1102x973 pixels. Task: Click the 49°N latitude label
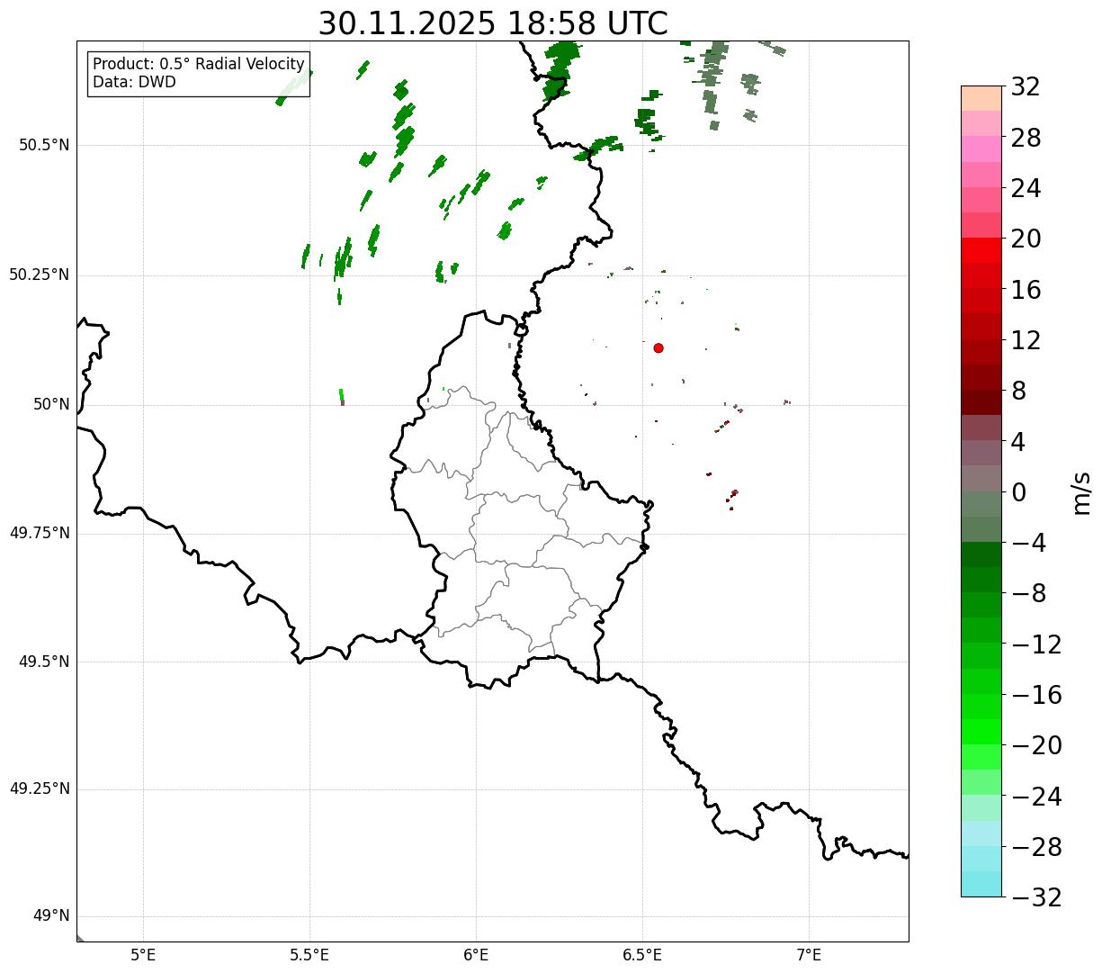tap(51, 916)
